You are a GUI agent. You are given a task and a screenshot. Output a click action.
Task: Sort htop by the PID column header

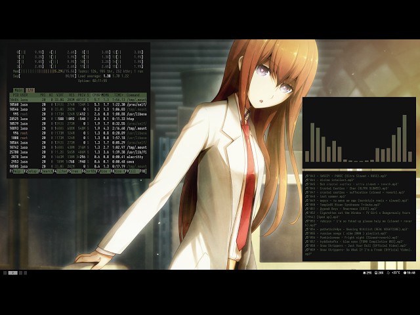[16, 95]
